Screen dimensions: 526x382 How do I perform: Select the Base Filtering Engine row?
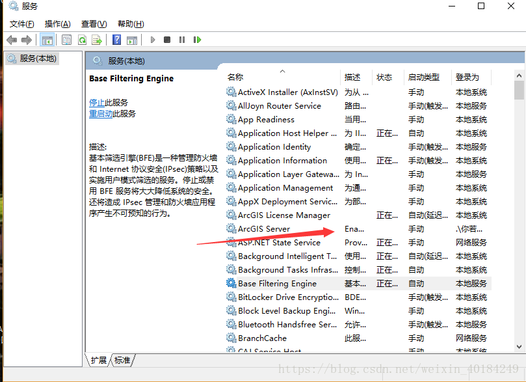pyautogui.click(x=358, y=284)
